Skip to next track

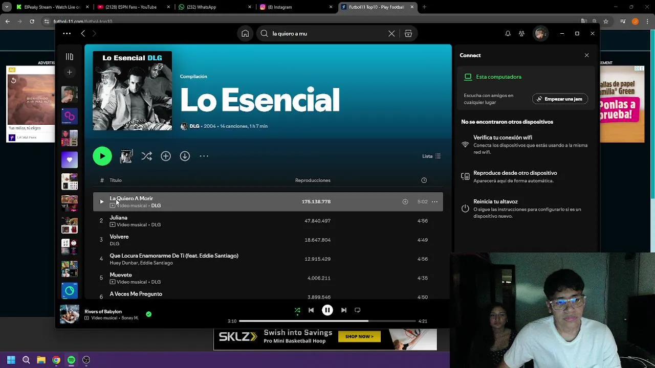pos(344,310)
